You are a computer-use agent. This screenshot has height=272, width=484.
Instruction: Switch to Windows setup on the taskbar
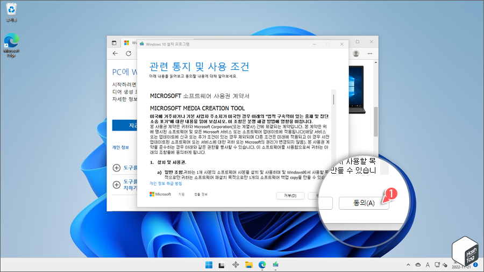(275, 265)
